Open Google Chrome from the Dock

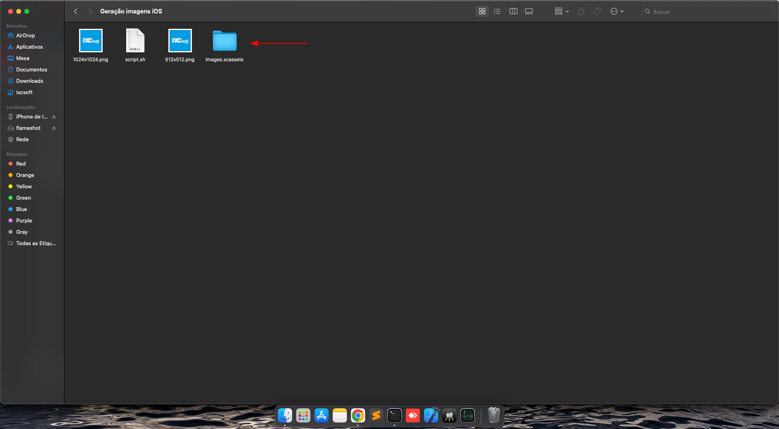358,415
